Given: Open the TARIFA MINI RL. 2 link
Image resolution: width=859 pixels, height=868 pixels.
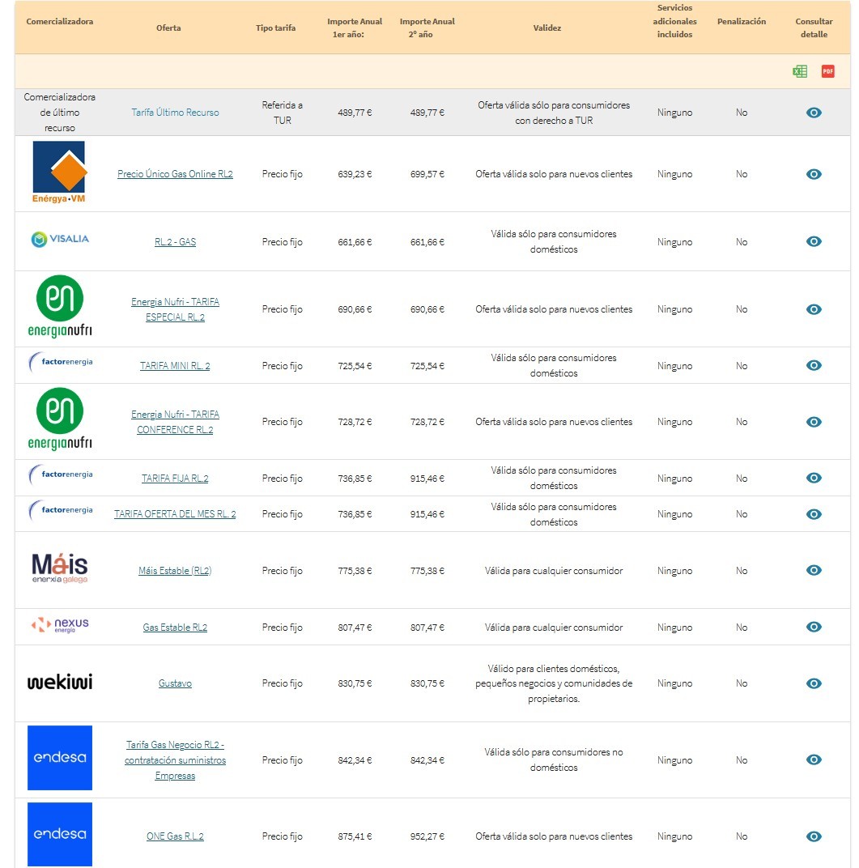Looking at the screenshot, I should tap(175, 366).
